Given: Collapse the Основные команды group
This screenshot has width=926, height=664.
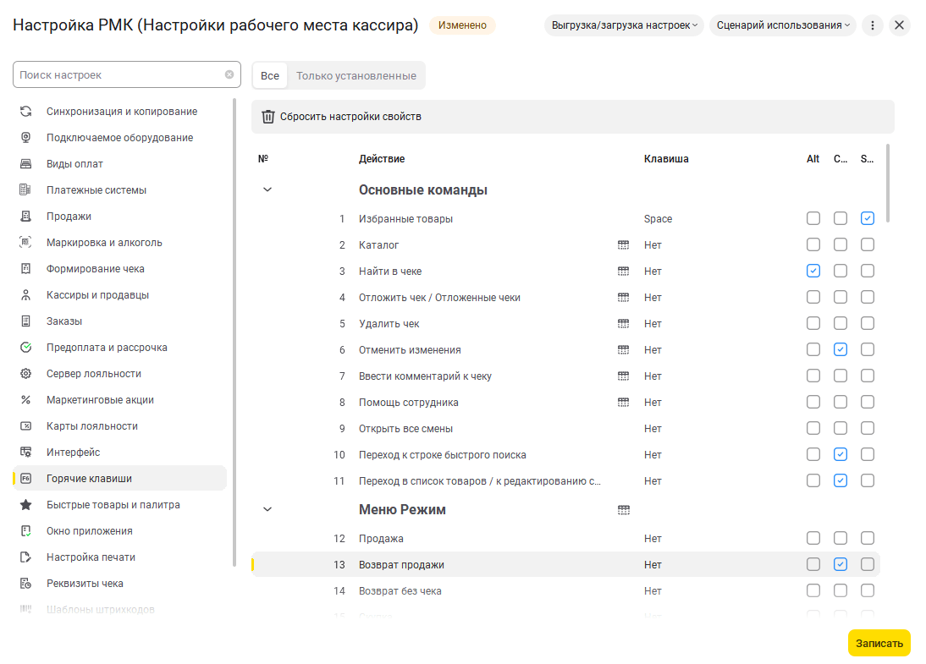Looking at the screenshot, I should [267, 190].
